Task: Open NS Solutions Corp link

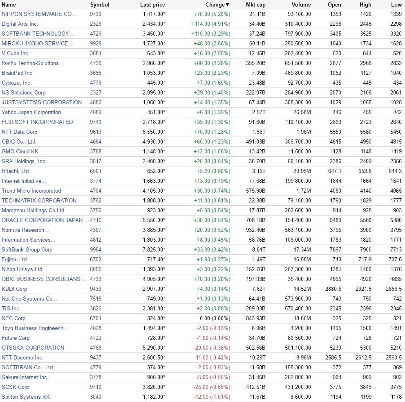Action: coord(24,92)
